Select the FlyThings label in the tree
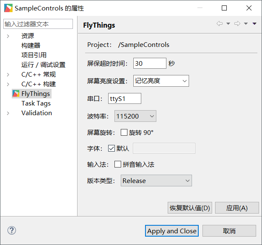The height and width of the screenshot is (245, 262). (x=36, y=94)
